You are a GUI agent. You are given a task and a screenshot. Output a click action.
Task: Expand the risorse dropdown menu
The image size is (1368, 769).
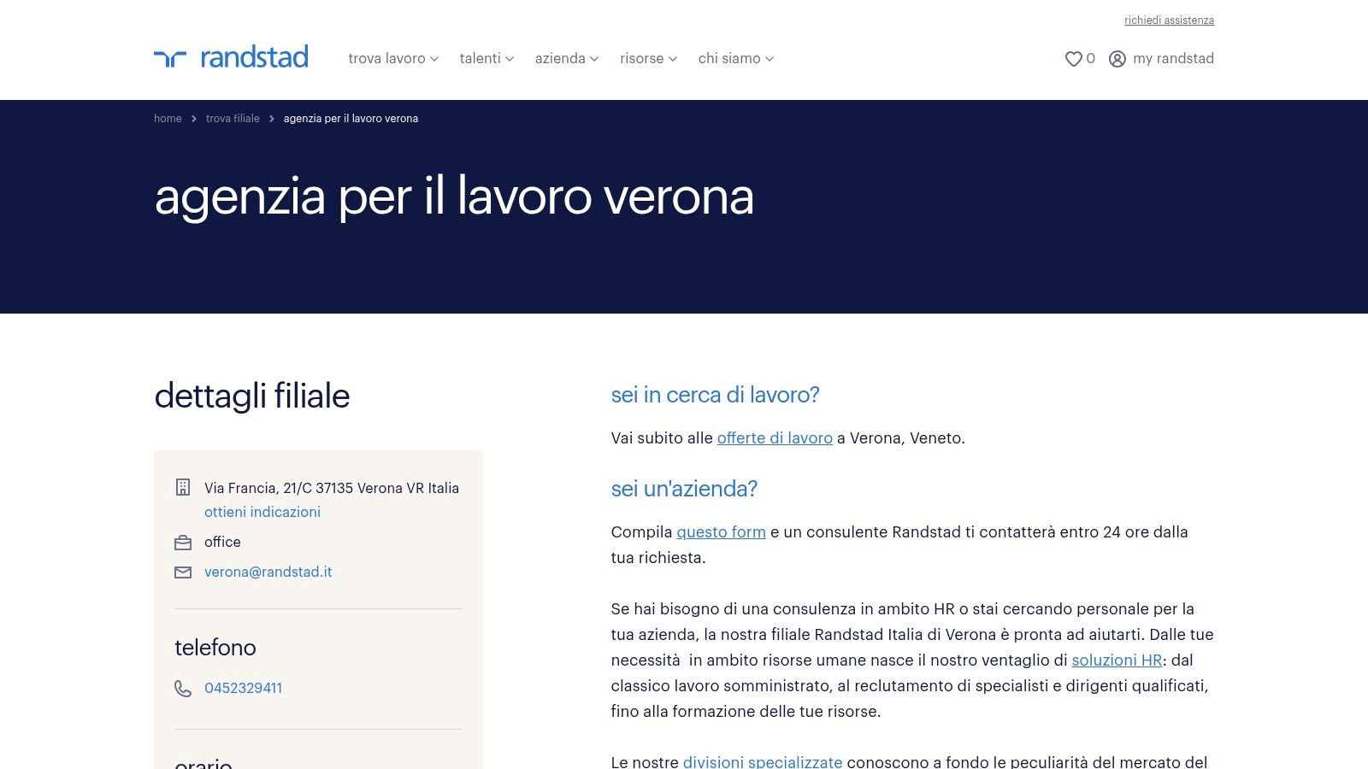pyautogui.click(x=648, y=58)
